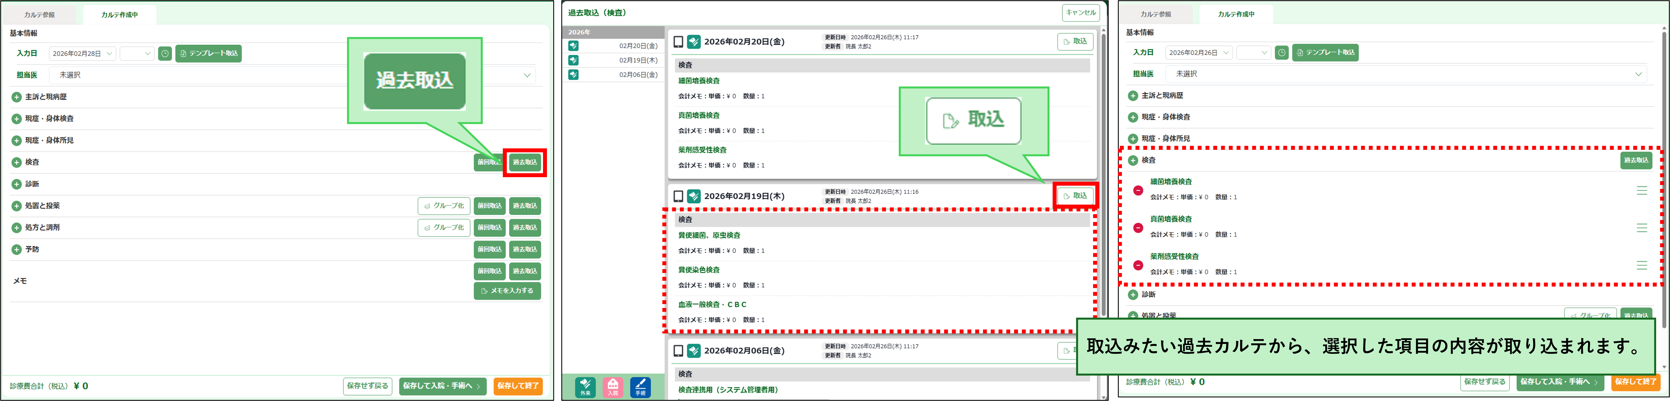Click the blue 手術 surgery icon

click(640, 387)
